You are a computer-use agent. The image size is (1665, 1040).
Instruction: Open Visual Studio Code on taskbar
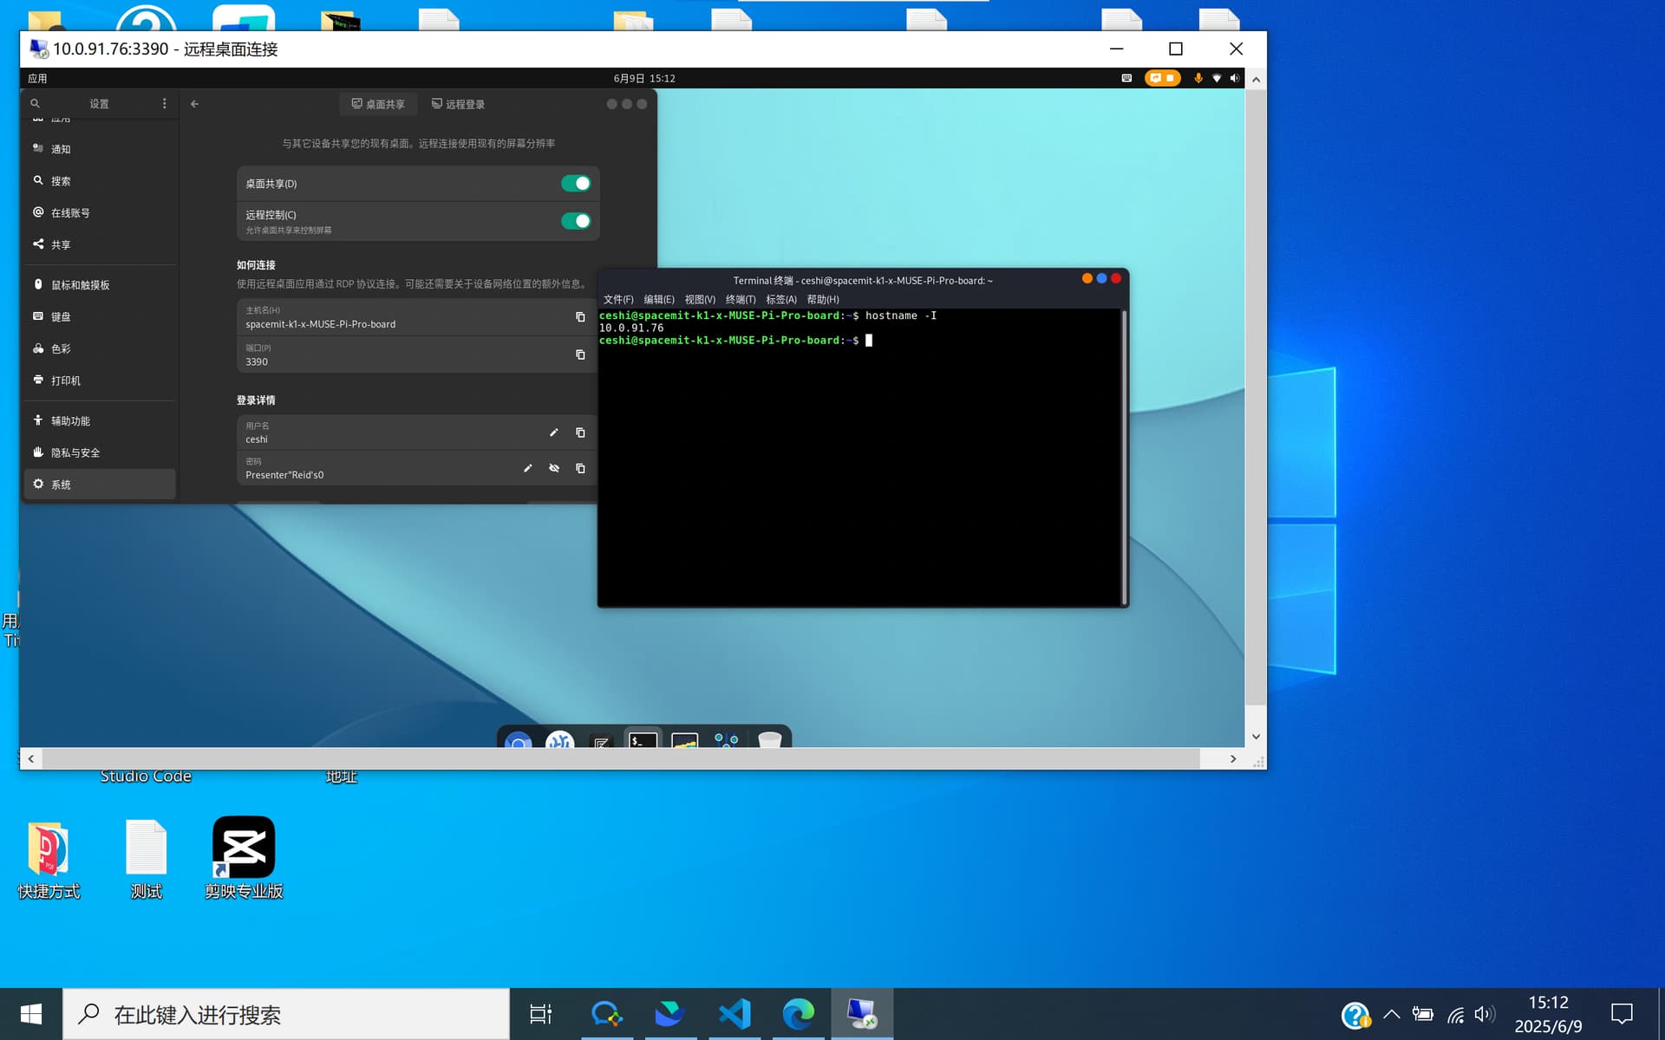point(735,1014)
